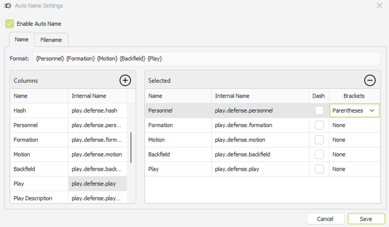Click Brackets None cell in Formation row
Screen dimensions: 389x227
(355, 125)
